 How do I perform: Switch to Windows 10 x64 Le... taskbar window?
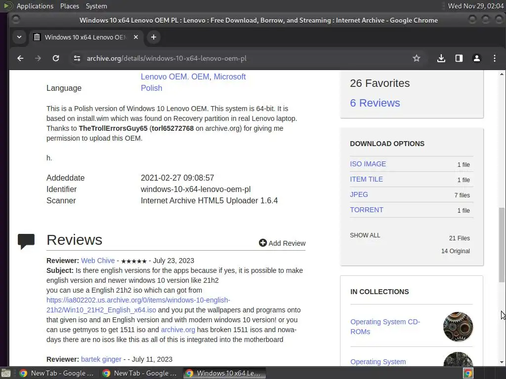225,373
